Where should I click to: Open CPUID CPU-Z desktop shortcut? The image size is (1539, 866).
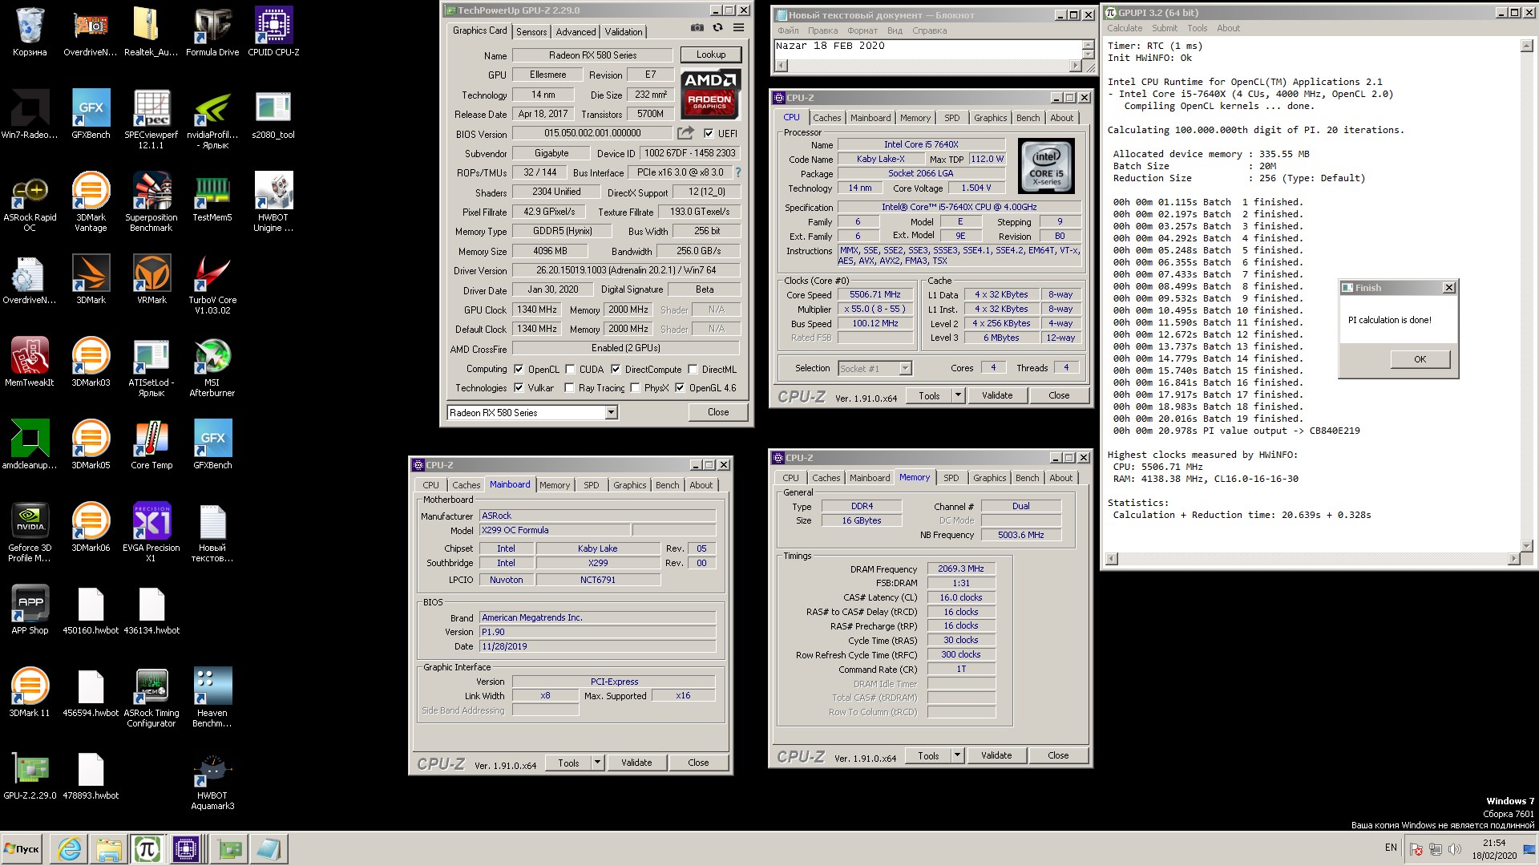(273, 32)
